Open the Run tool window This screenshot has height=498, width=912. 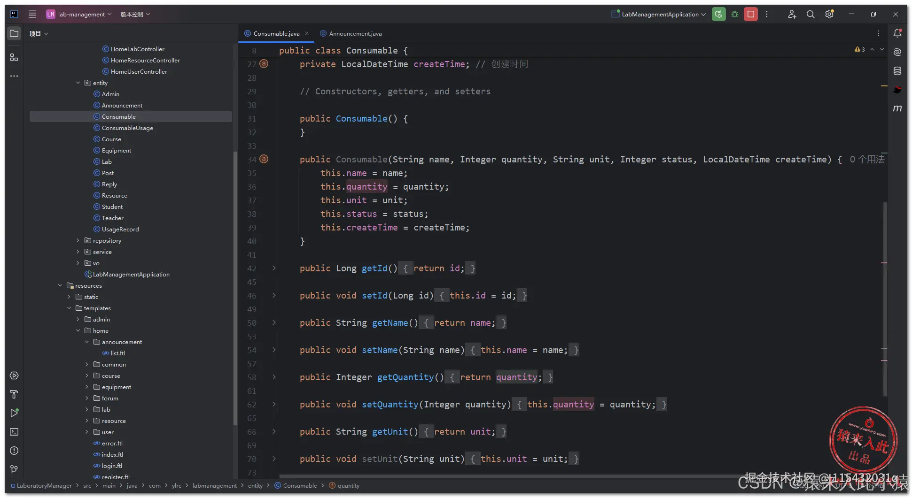pyautogui.click(x=14, y=413)
